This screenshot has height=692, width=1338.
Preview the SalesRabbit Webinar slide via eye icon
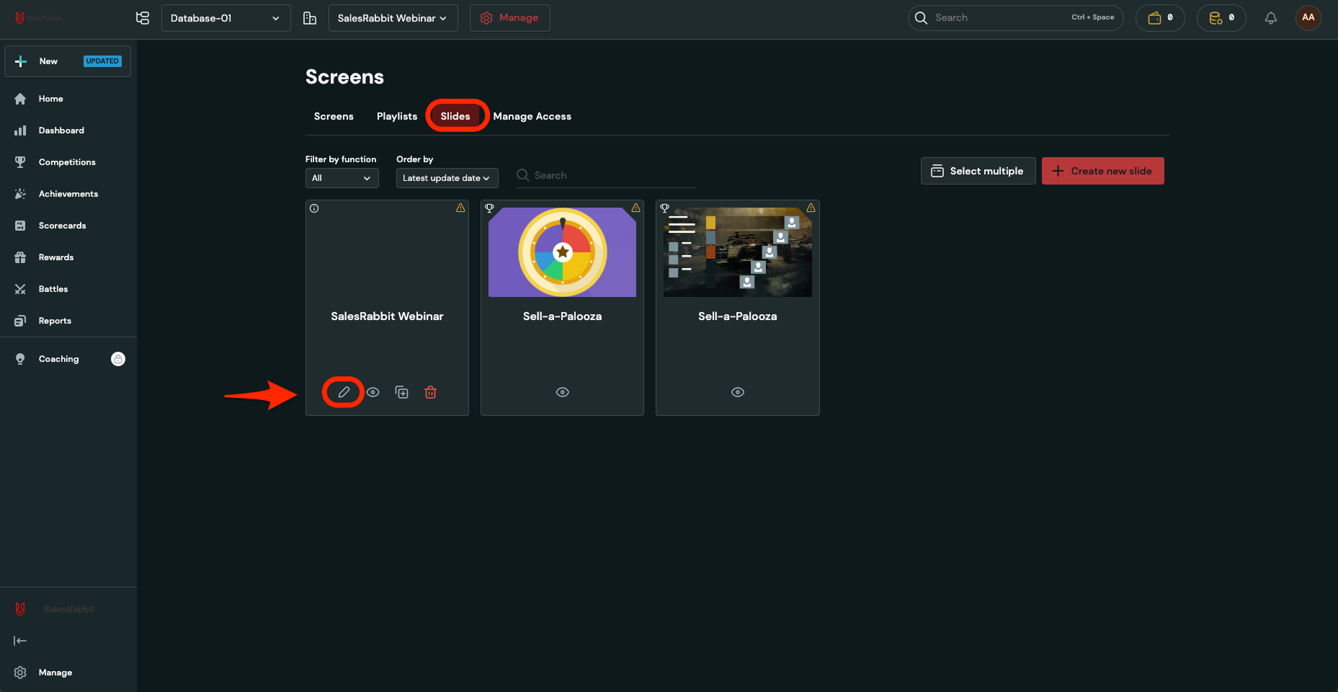click(373, 392)
